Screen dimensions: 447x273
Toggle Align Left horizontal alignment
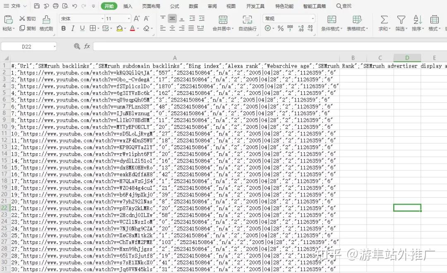(163, 28)
